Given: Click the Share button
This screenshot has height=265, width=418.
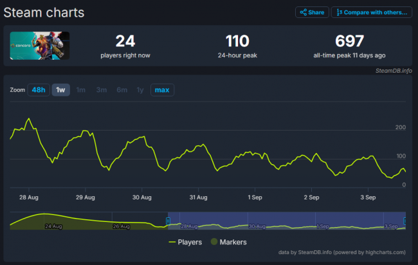Looking at the screenshot, I should click(x=312, y=12).
